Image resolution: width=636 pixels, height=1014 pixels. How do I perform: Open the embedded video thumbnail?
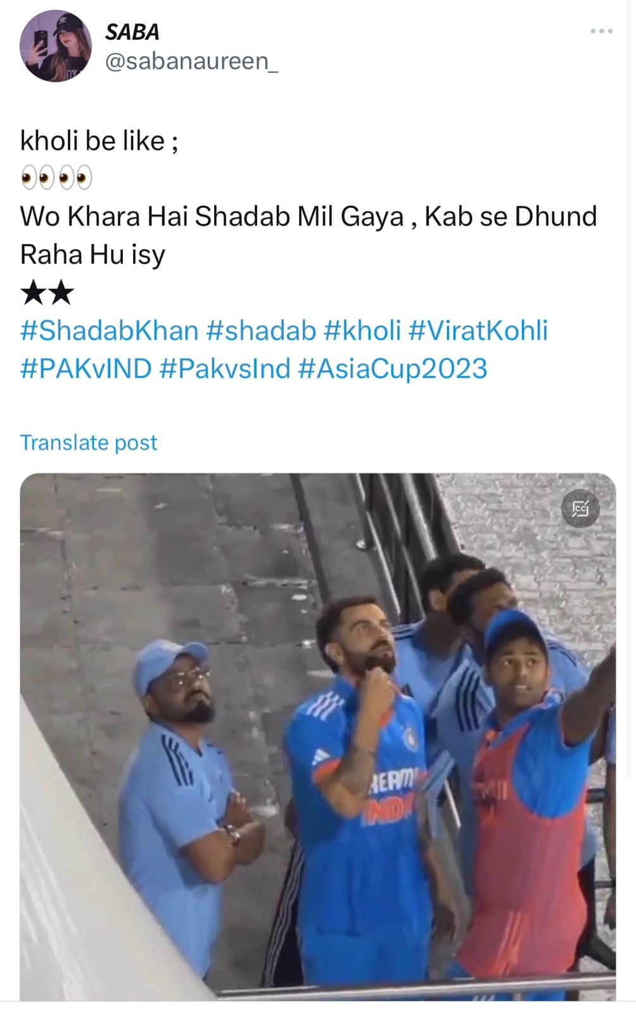[318, 737]
